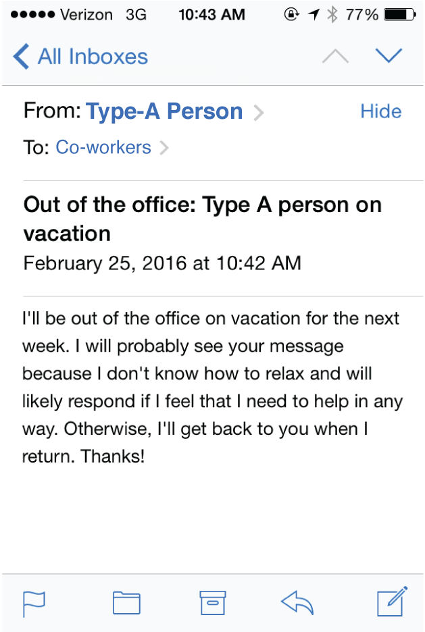The width and height of the screenshot is (425, 632).
Task: Tap the back chevron next to All Inboxes
Action: pos(21,57)
